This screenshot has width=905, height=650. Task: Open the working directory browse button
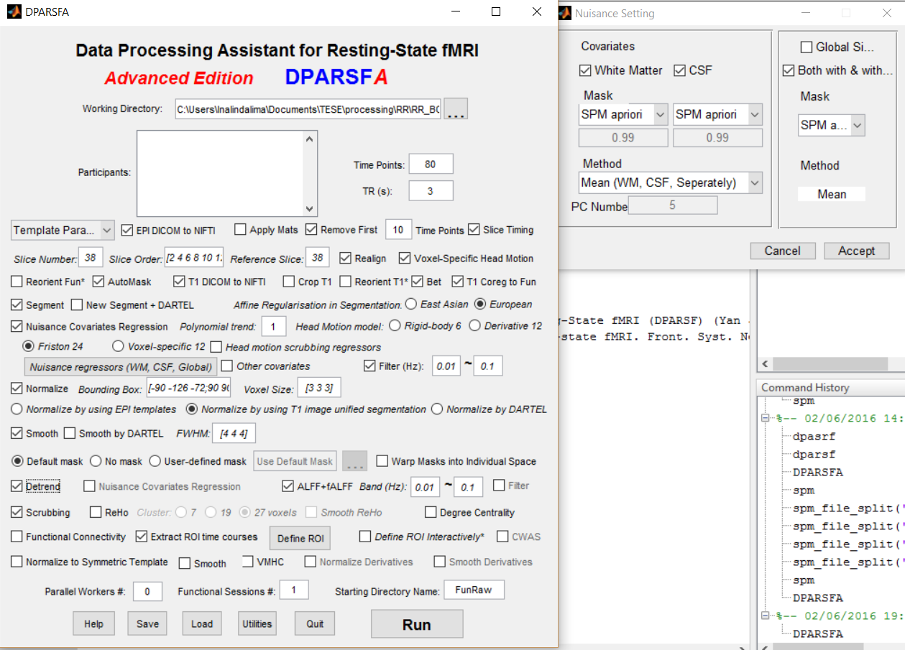click(x=456, y=109)
